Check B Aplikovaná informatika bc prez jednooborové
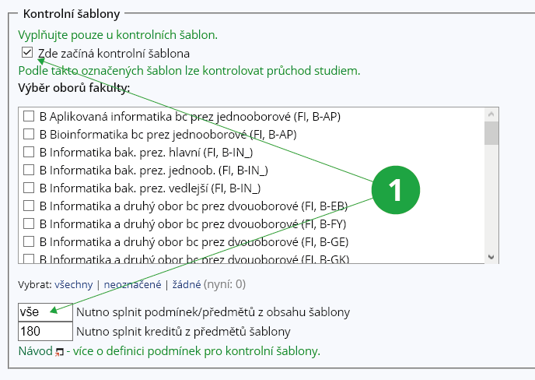535x380 pixels. [29, 117]
